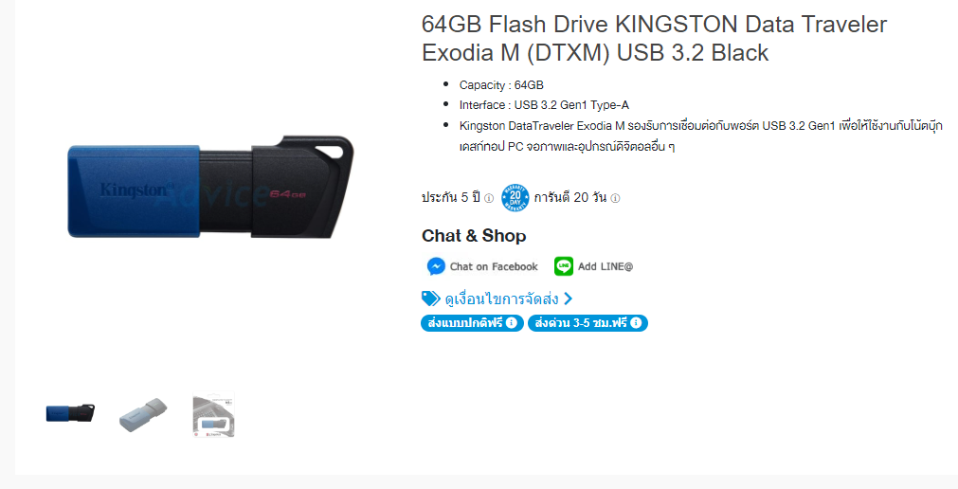The image size is (958, 489).
Task: Click the main Kingston flash drive image
Action: point(210,188)
